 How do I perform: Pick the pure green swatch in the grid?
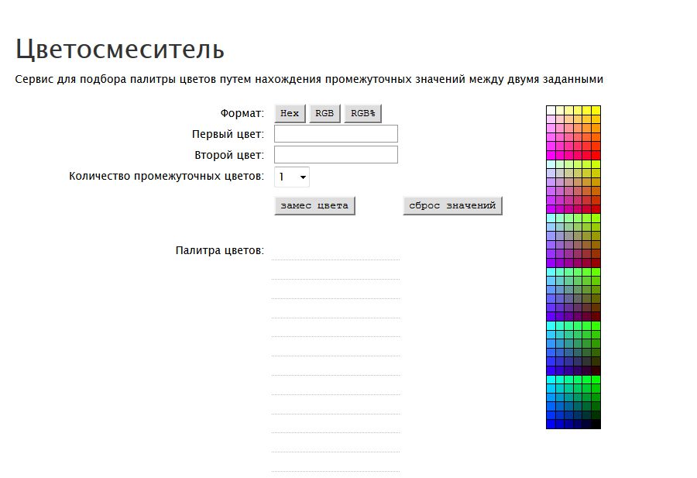pyautogui.click(x=596, y=380)
